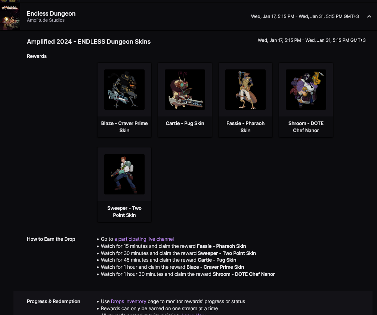Open the Endless Dungeon game title

click(x=51, y=13)
